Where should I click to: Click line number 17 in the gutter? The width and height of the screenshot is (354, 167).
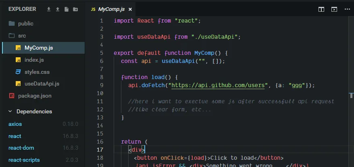(100, 150)
